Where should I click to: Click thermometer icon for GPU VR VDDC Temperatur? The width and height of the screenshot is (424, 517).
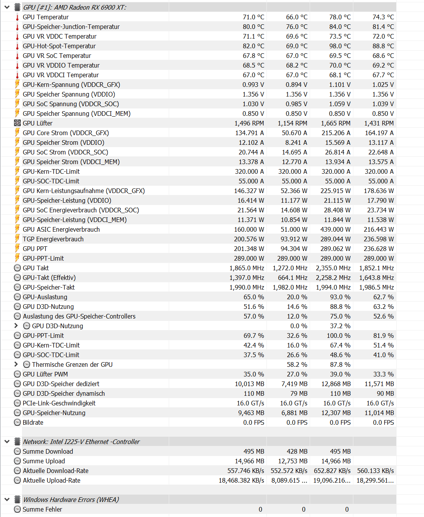click(17, 36)
